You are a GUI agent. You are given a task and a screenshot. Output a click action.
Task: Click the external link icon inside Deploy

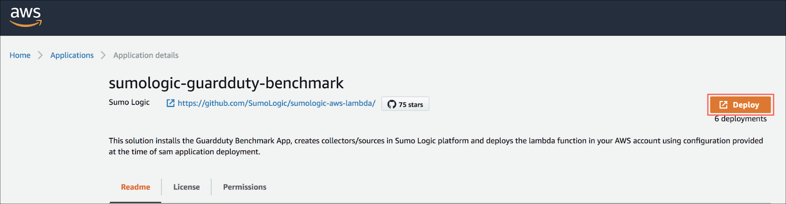723,104
